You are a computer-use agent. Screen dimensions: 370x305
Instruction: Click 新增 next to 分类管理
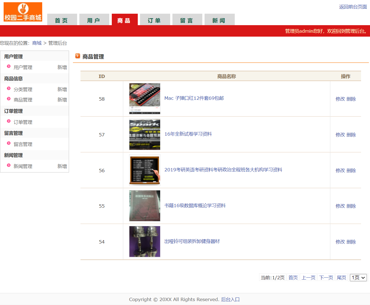pyautogui.click(x=62, y=89)
